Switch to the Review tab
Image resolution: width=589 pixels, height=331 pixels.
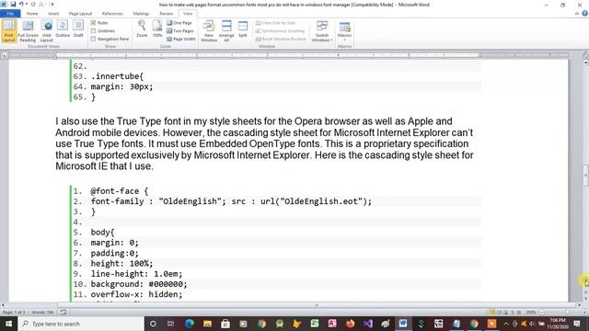tap(166, 14)
